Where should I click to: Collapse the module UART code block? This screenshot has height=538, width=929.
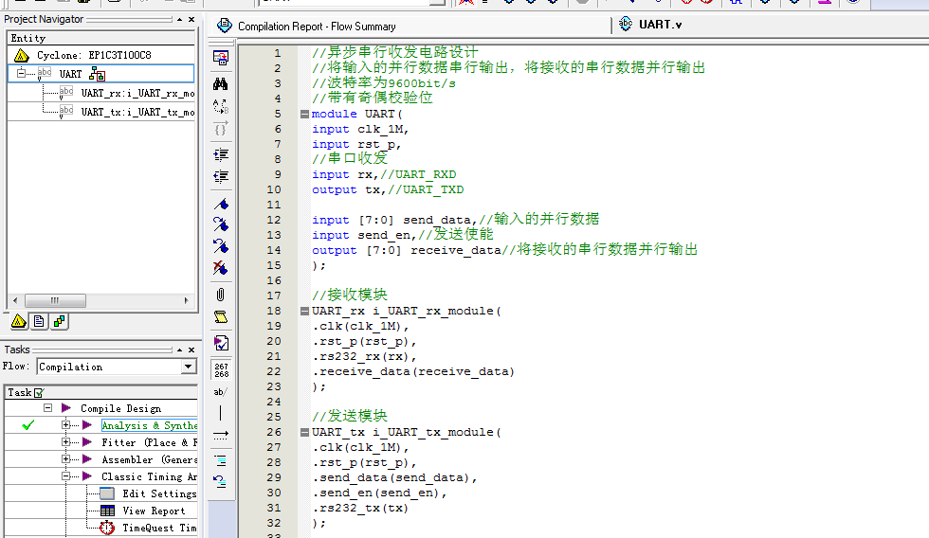click(x=304, y=114)
